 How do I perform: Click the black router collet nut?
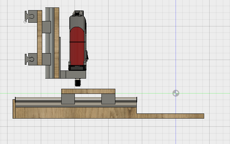[78, 83]
